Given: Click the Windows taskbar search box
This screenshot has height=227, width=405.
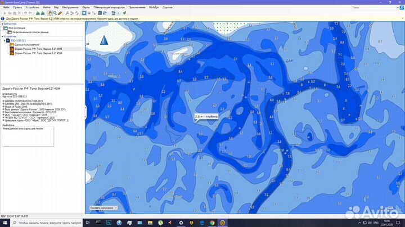Looking at the screenshot, I should tap(47, 223).
